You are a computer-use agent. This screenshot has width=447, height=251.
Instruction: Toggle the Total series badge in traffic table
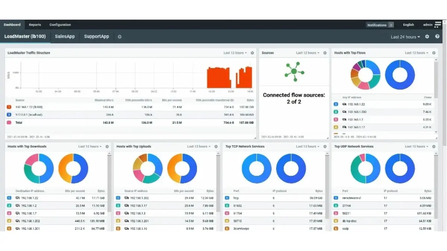point(9,122)
